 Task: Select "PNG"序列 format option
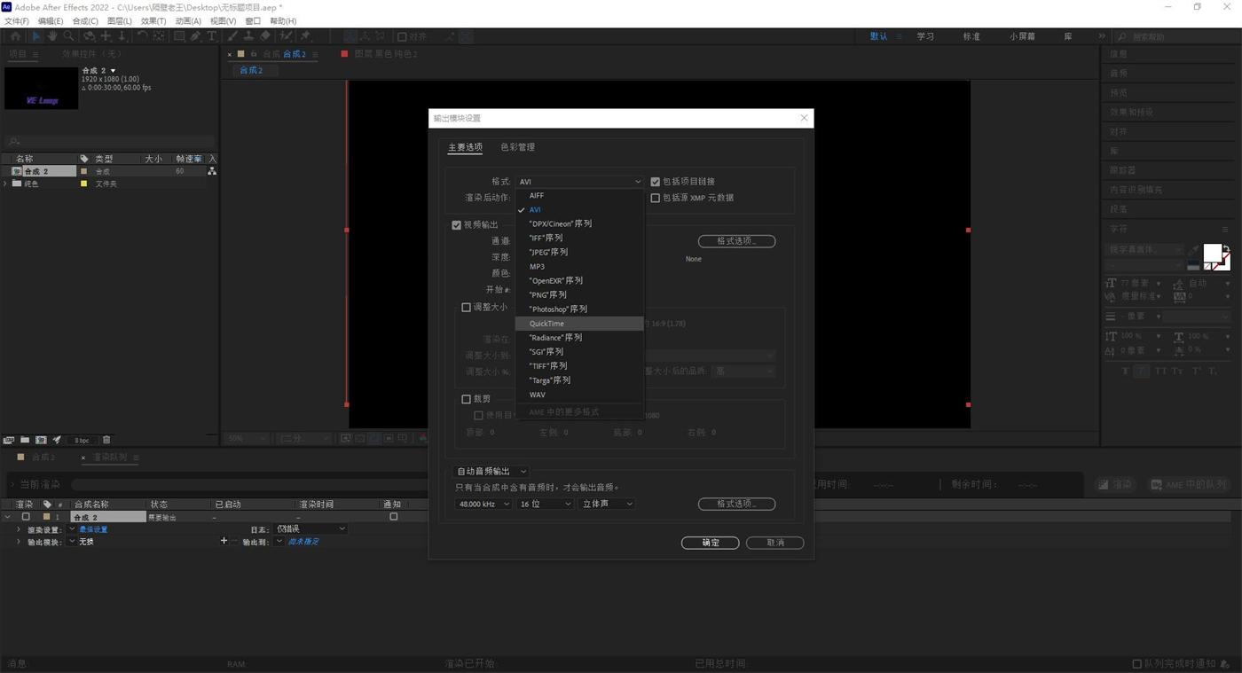click(x=580, y=295)
